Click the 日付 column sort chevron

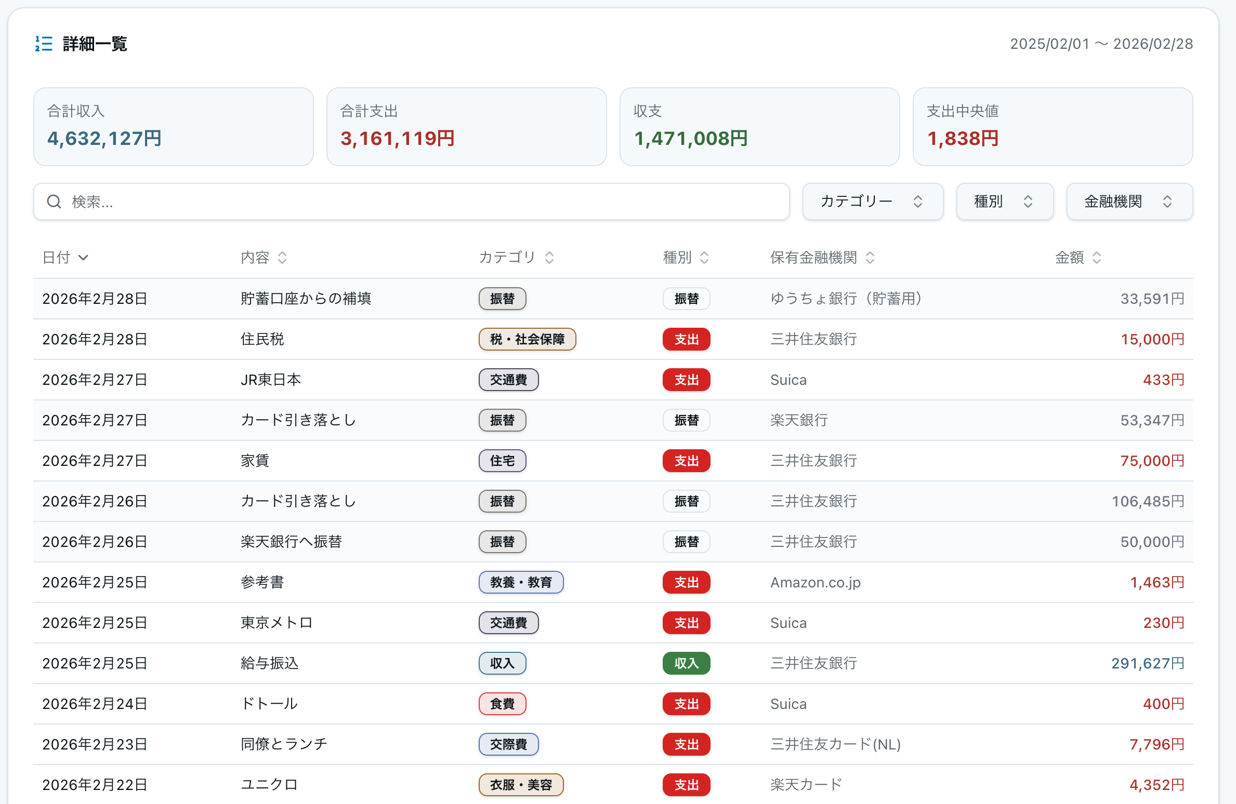(83, 258)
